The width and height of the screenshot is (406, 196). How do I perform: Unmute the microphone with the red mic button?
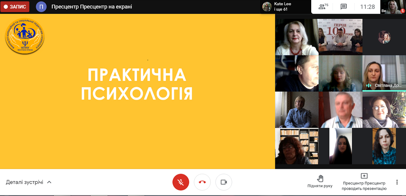181,182
